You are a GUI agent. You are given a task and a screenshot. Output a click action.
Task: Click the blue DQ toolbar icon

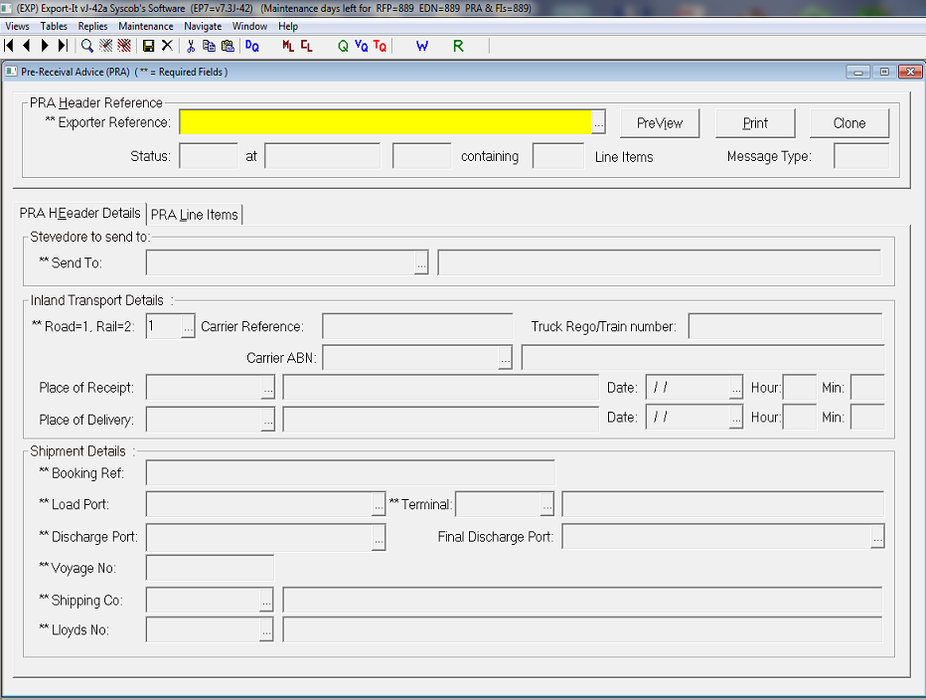[x=252, y=46]
